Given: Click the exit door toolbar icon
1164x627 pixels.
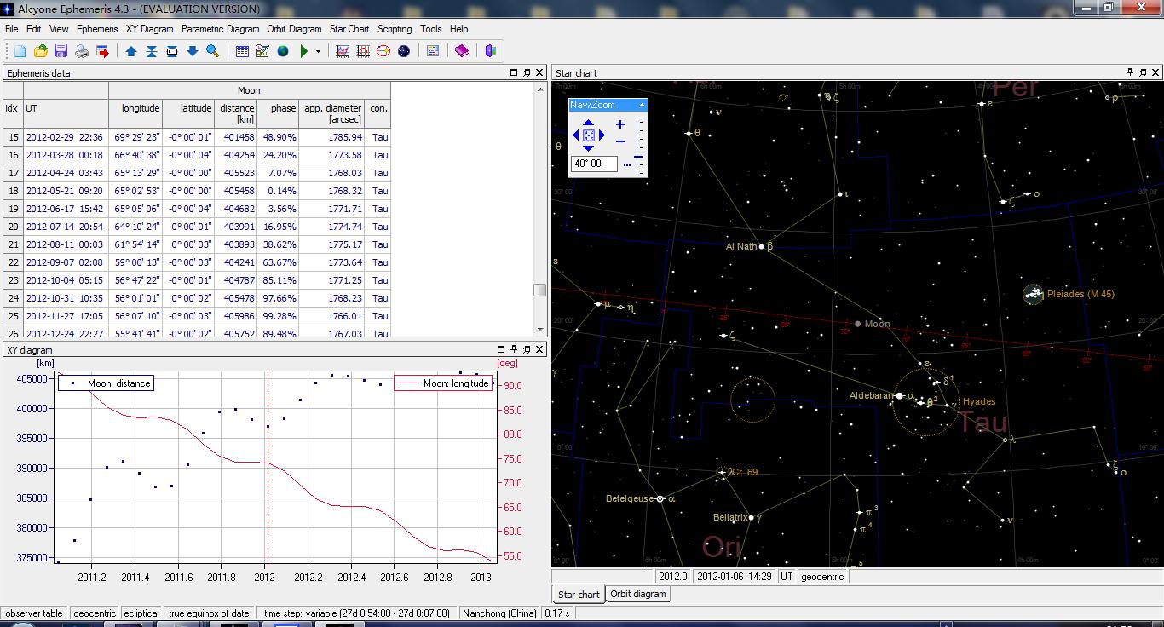Looking at the screenshot, I should [490, 51].
